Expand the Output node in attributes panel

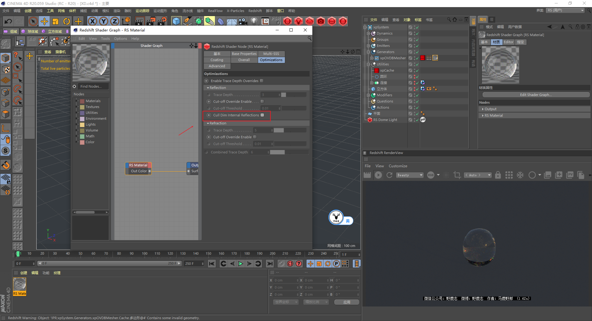pyautogui.click(x=483, y=109)
